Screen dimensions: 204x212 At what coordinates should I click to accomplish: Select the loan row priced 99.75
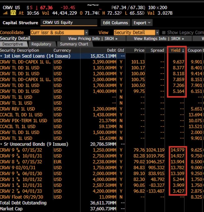click(x=102, y=91)
